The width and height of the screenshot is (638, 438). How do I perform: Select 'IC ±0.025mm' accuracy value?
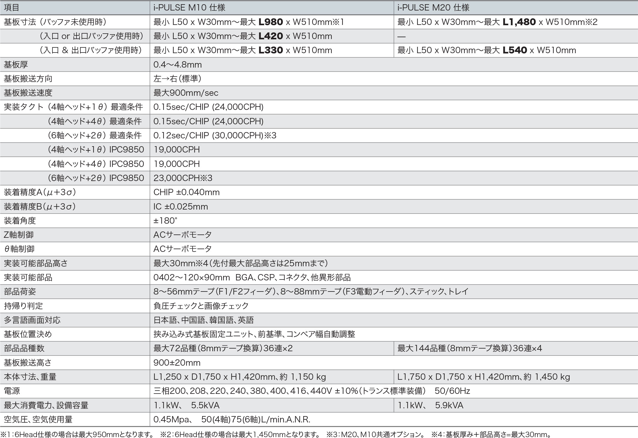(181, 207)
